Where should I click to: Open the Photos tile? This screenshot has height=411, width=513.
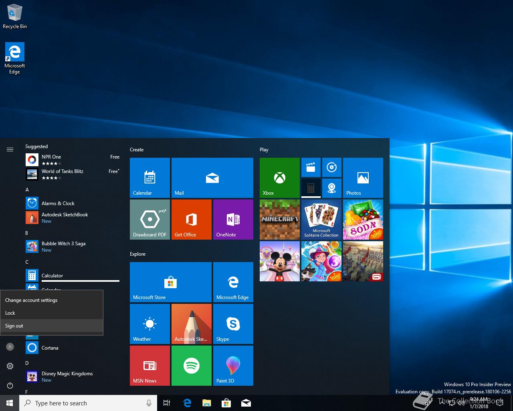(x=363, y=178)
